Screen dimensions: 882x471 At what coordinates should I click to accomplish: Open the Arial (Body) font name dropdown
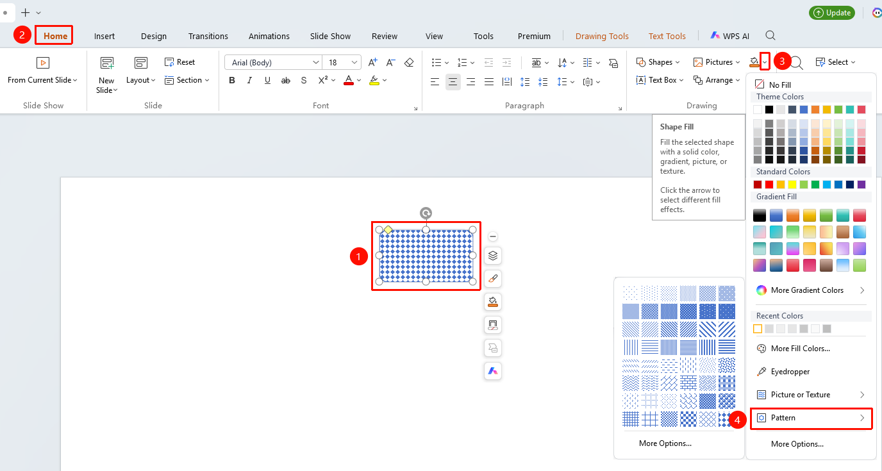click(x=316, y=62)
